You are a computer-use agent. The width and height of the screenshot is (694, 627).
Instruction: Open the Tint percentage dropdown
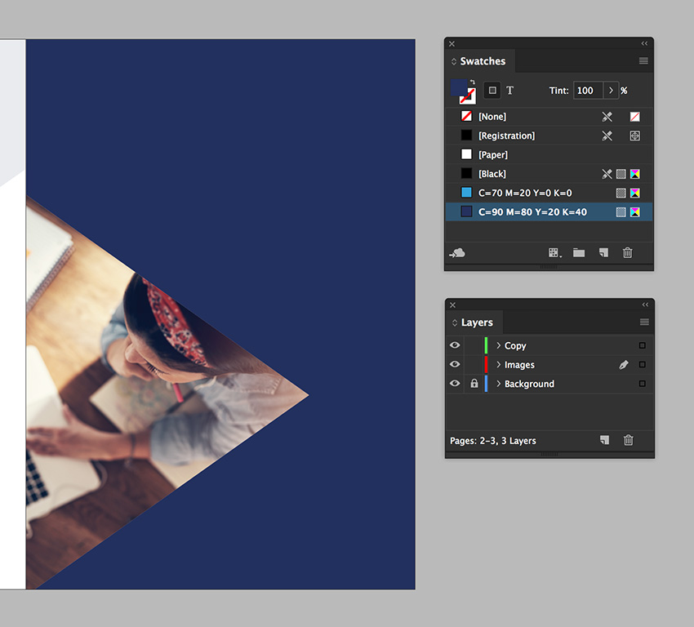[x=612, y=91]
